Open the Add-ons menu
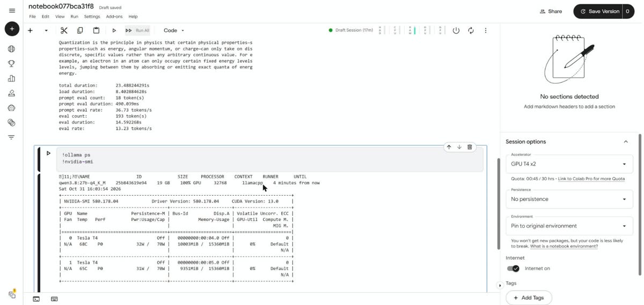Screen dimensions: 644x305 114,17
